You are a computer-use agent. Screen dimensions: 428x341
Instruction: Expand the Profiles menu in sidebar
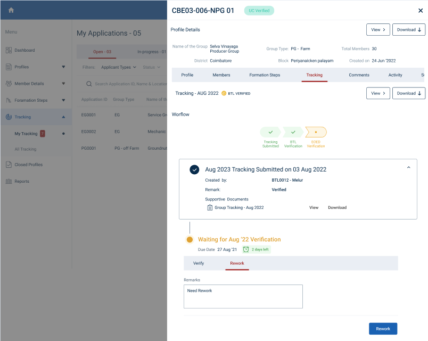(63, 67)
